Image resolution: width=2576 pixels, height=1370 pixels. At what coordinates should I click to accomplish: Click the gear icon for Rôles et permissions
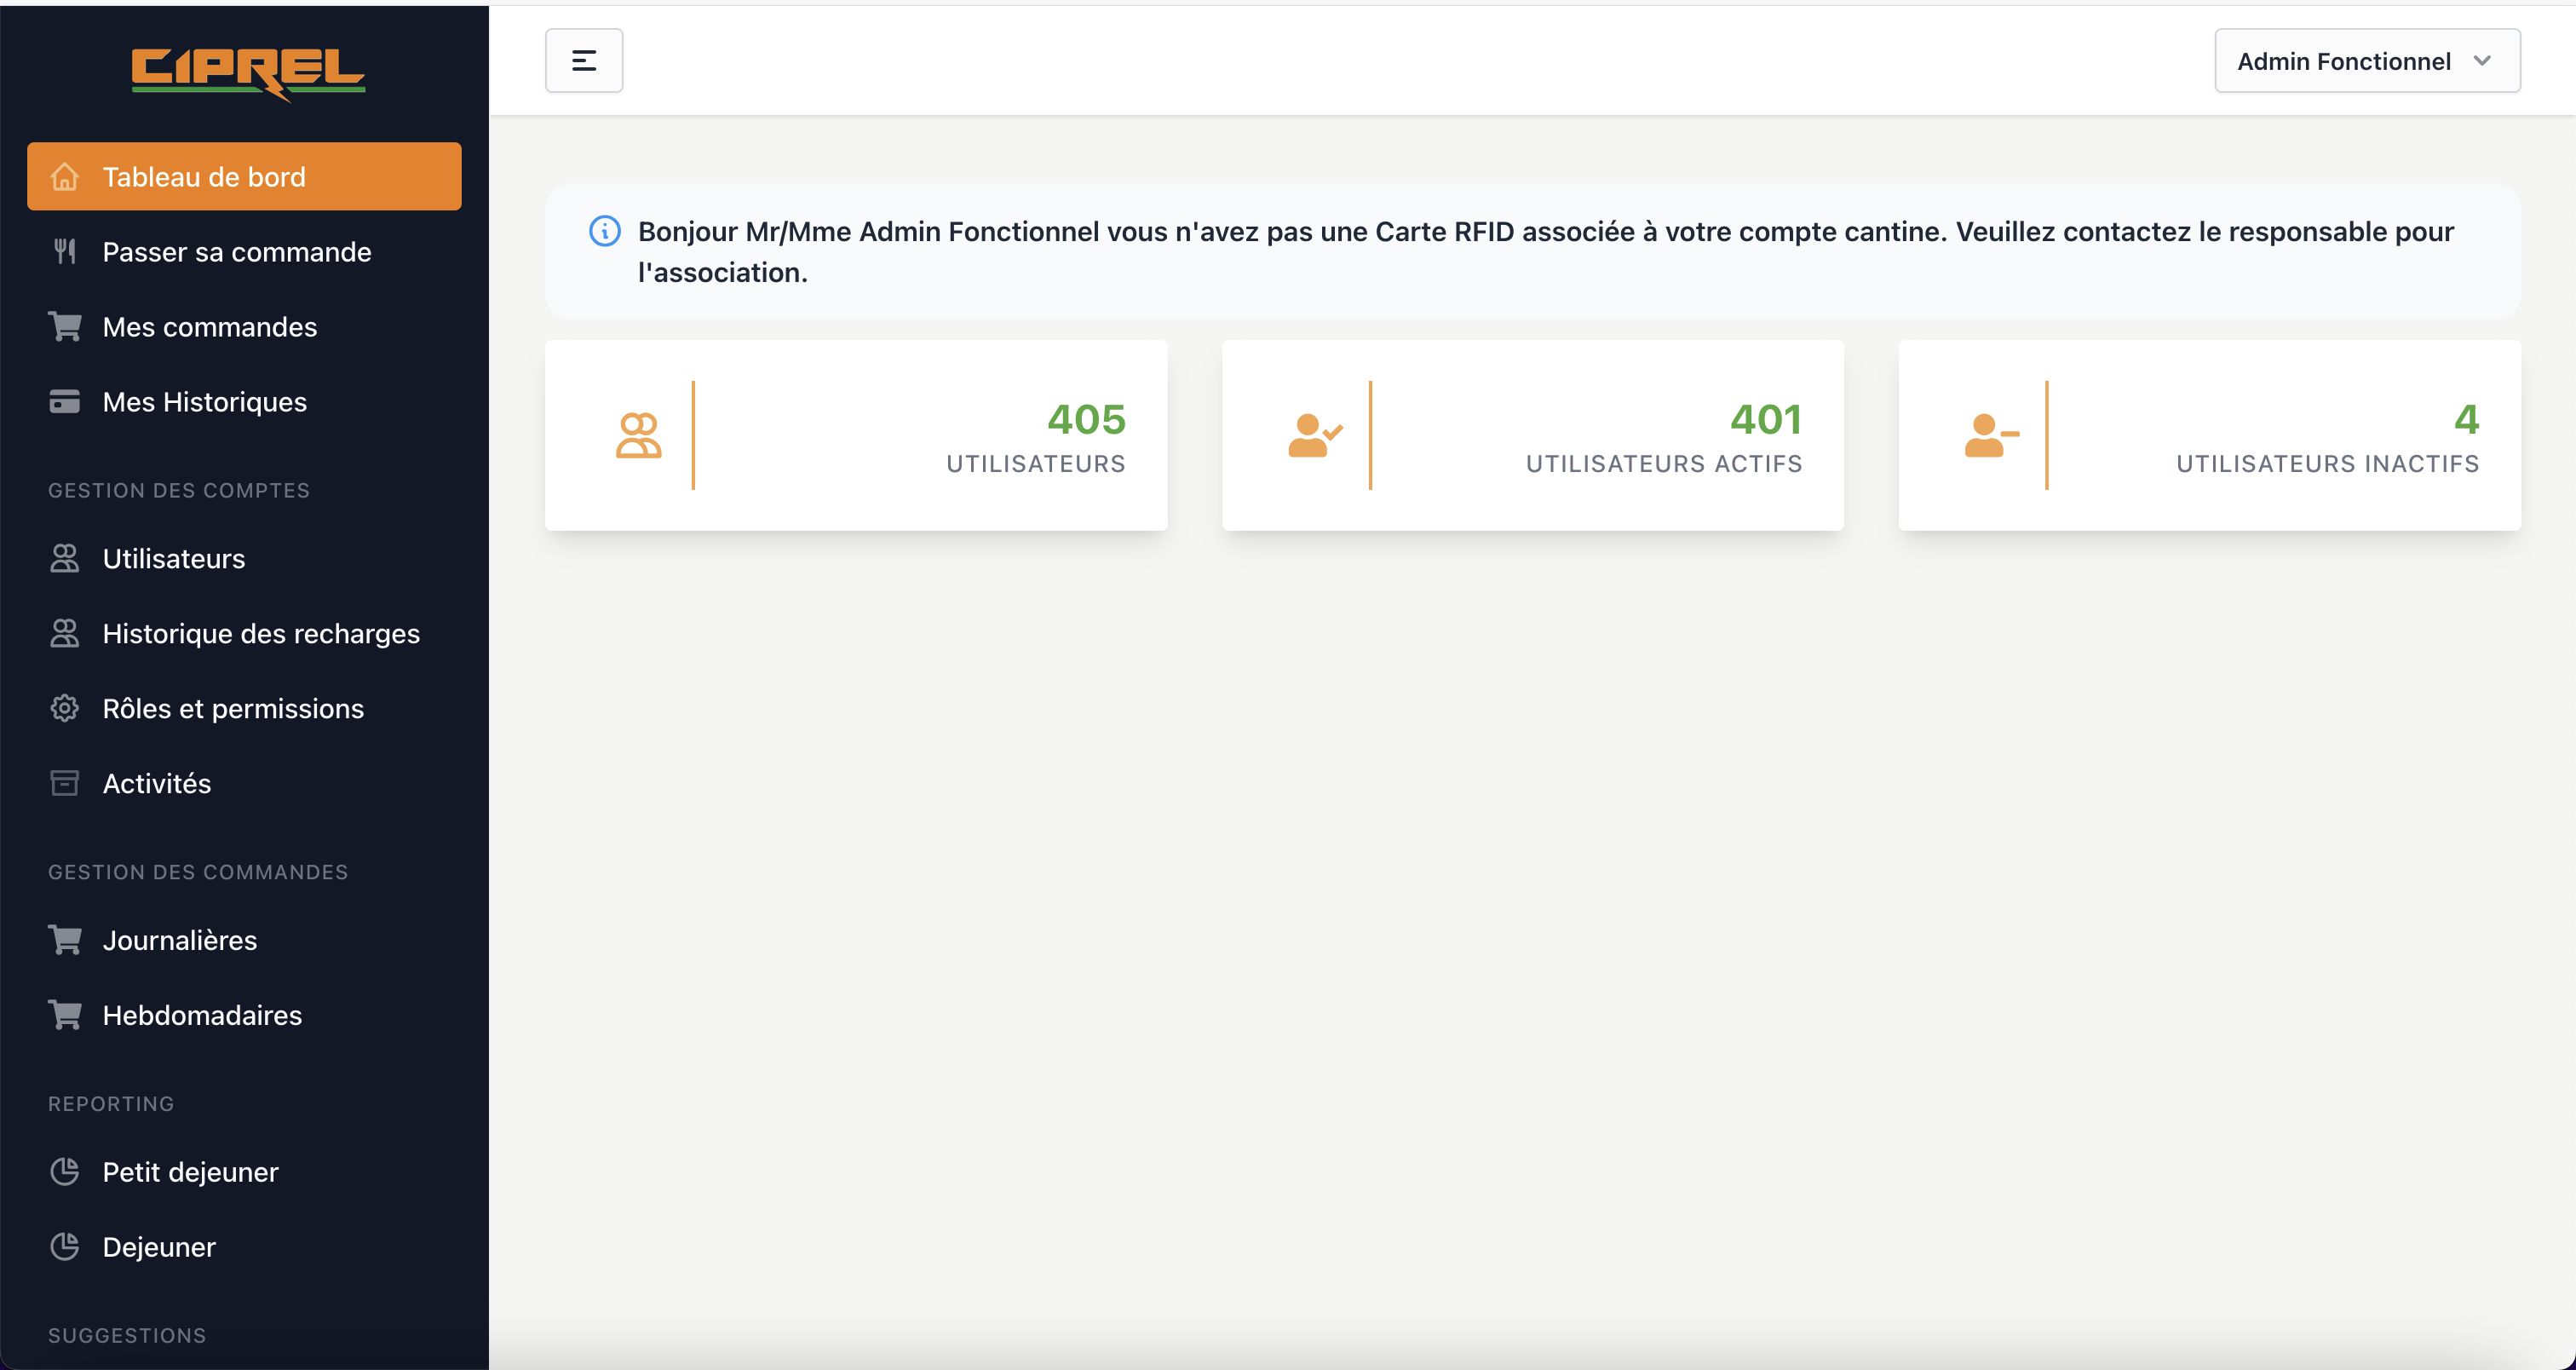[65, 708]
